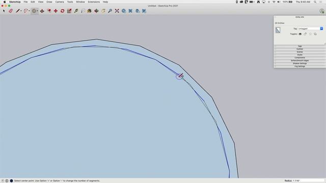Open the Help menu
This screenshot has height=183, width=326.
pos(105,2)
